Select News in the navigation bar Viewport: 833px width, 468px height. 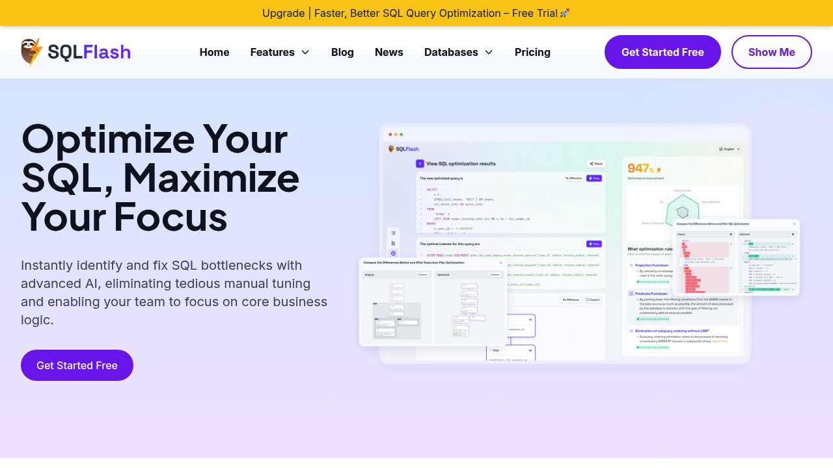point(389,52)
